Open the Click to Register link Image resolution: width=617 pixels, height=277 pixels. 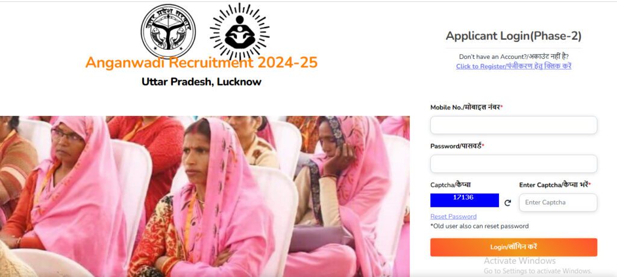[513, 66]
